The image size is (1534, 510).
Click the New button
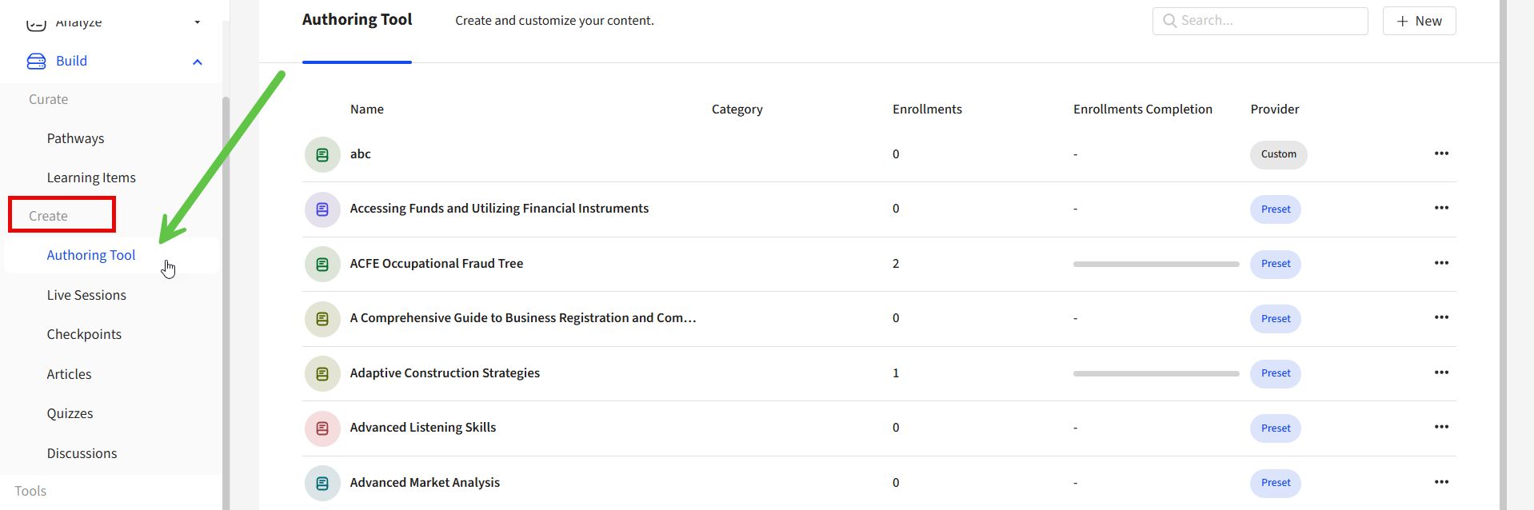pos(1419,21)
